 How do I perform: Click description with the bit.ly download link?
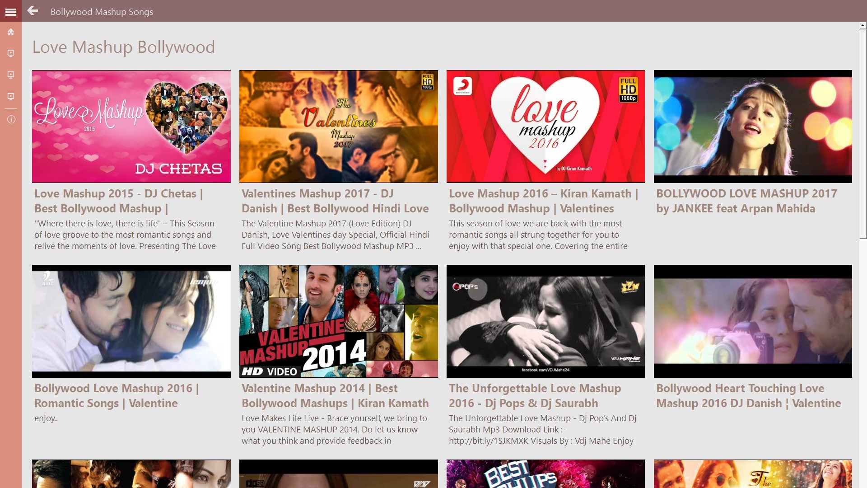tap(543, 430)
